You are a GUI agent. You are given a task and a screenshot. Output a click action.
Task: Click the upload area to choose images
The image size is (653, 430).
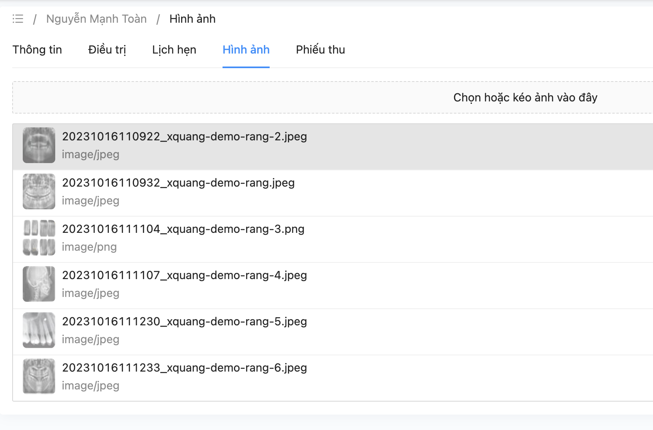tap(525, 97)
